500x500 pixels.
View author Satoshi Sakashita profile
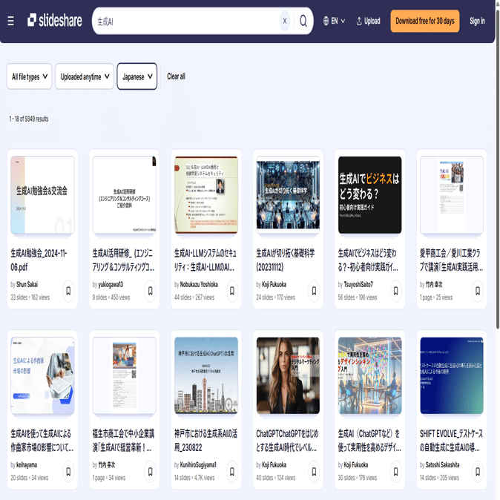pyautogui.click(x=442, y=464)
